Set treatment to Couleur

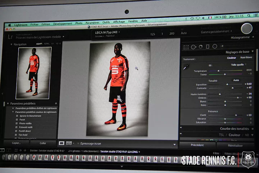point(231,58)
